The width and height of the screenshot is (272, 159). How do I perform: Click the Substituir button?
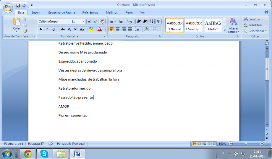(253, 25)
